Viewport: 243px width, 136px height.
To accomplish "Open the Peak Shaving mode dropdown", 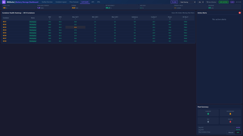I will (x=187, y=2).
